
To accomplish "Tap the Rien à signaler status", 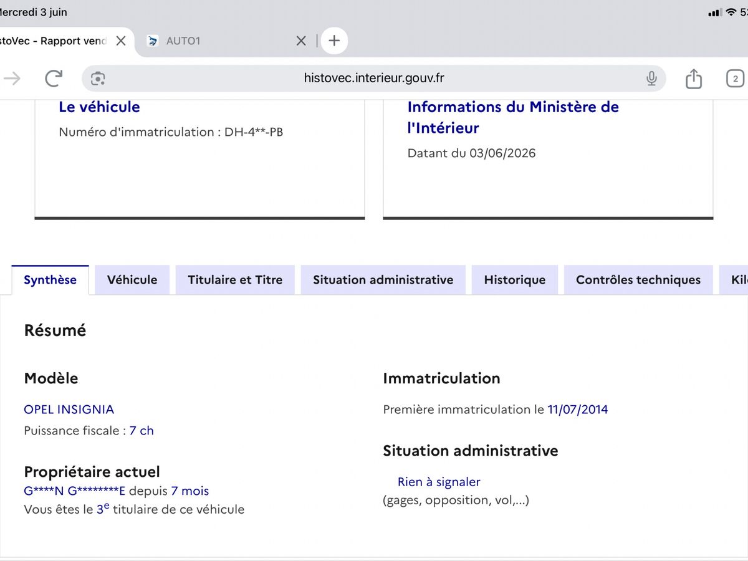I will [439, 482].
